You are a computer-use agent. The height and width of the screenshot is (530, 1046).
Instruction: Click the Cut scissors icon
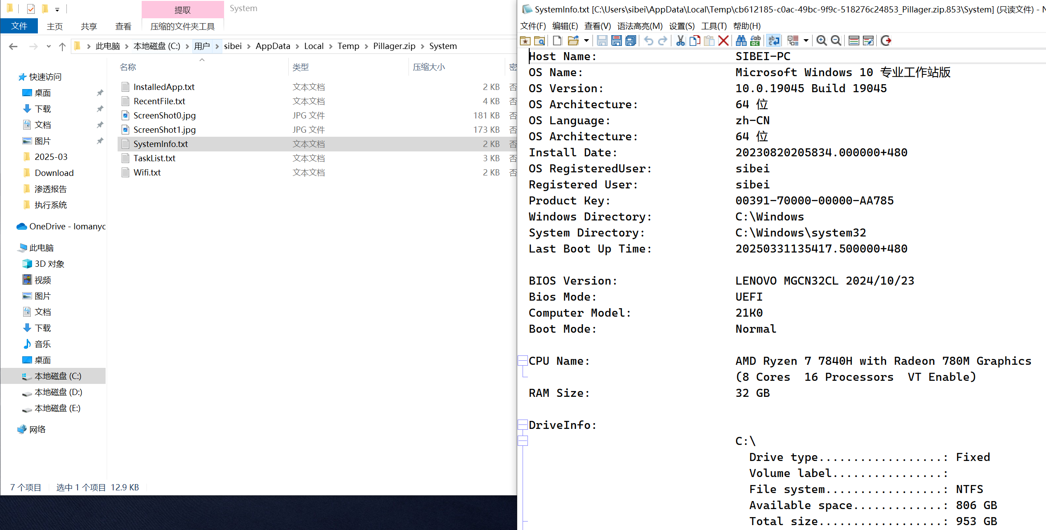[680, 41]
